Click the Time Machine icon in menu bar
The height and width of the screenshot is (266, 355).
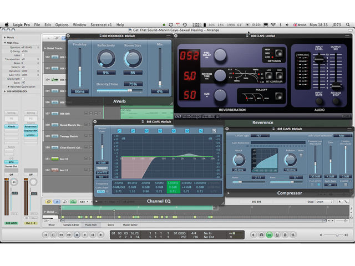point(185,24)
